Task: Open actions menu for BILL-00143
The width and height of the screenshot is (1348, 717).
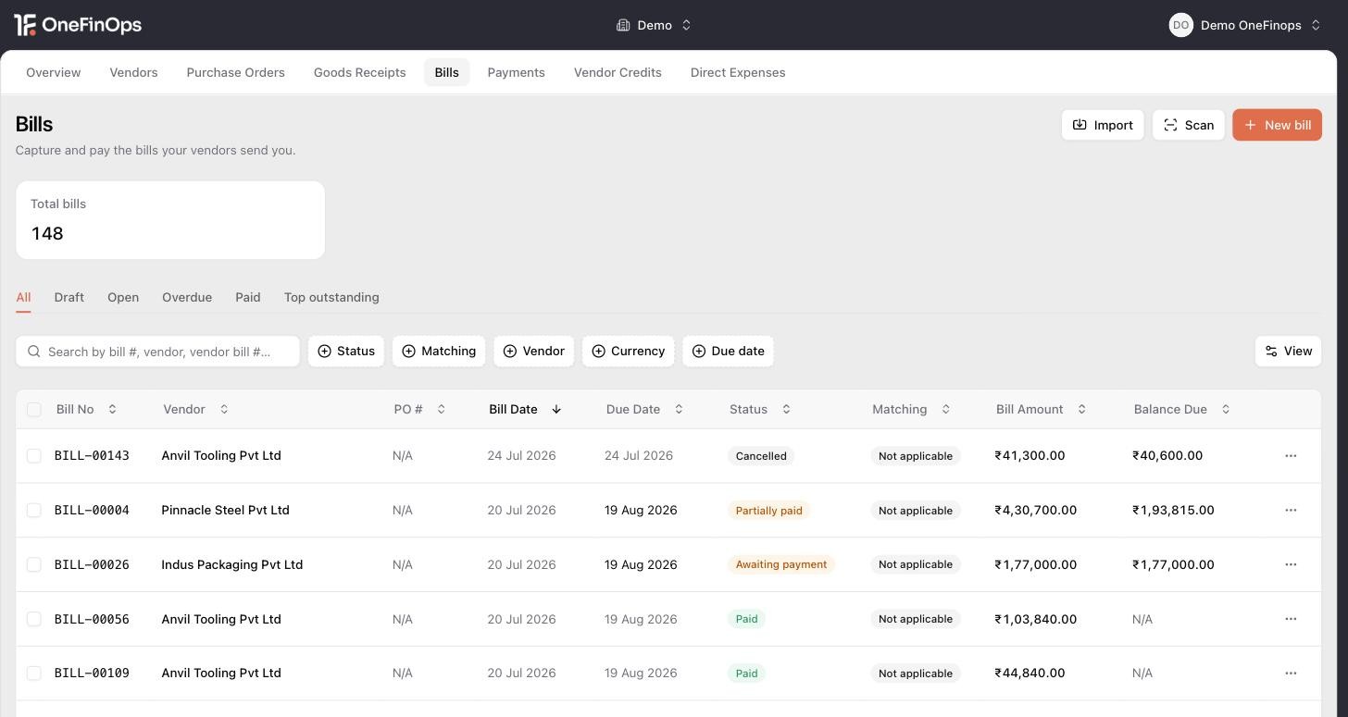Action: pyautogui.click(x=1291, y=456)
